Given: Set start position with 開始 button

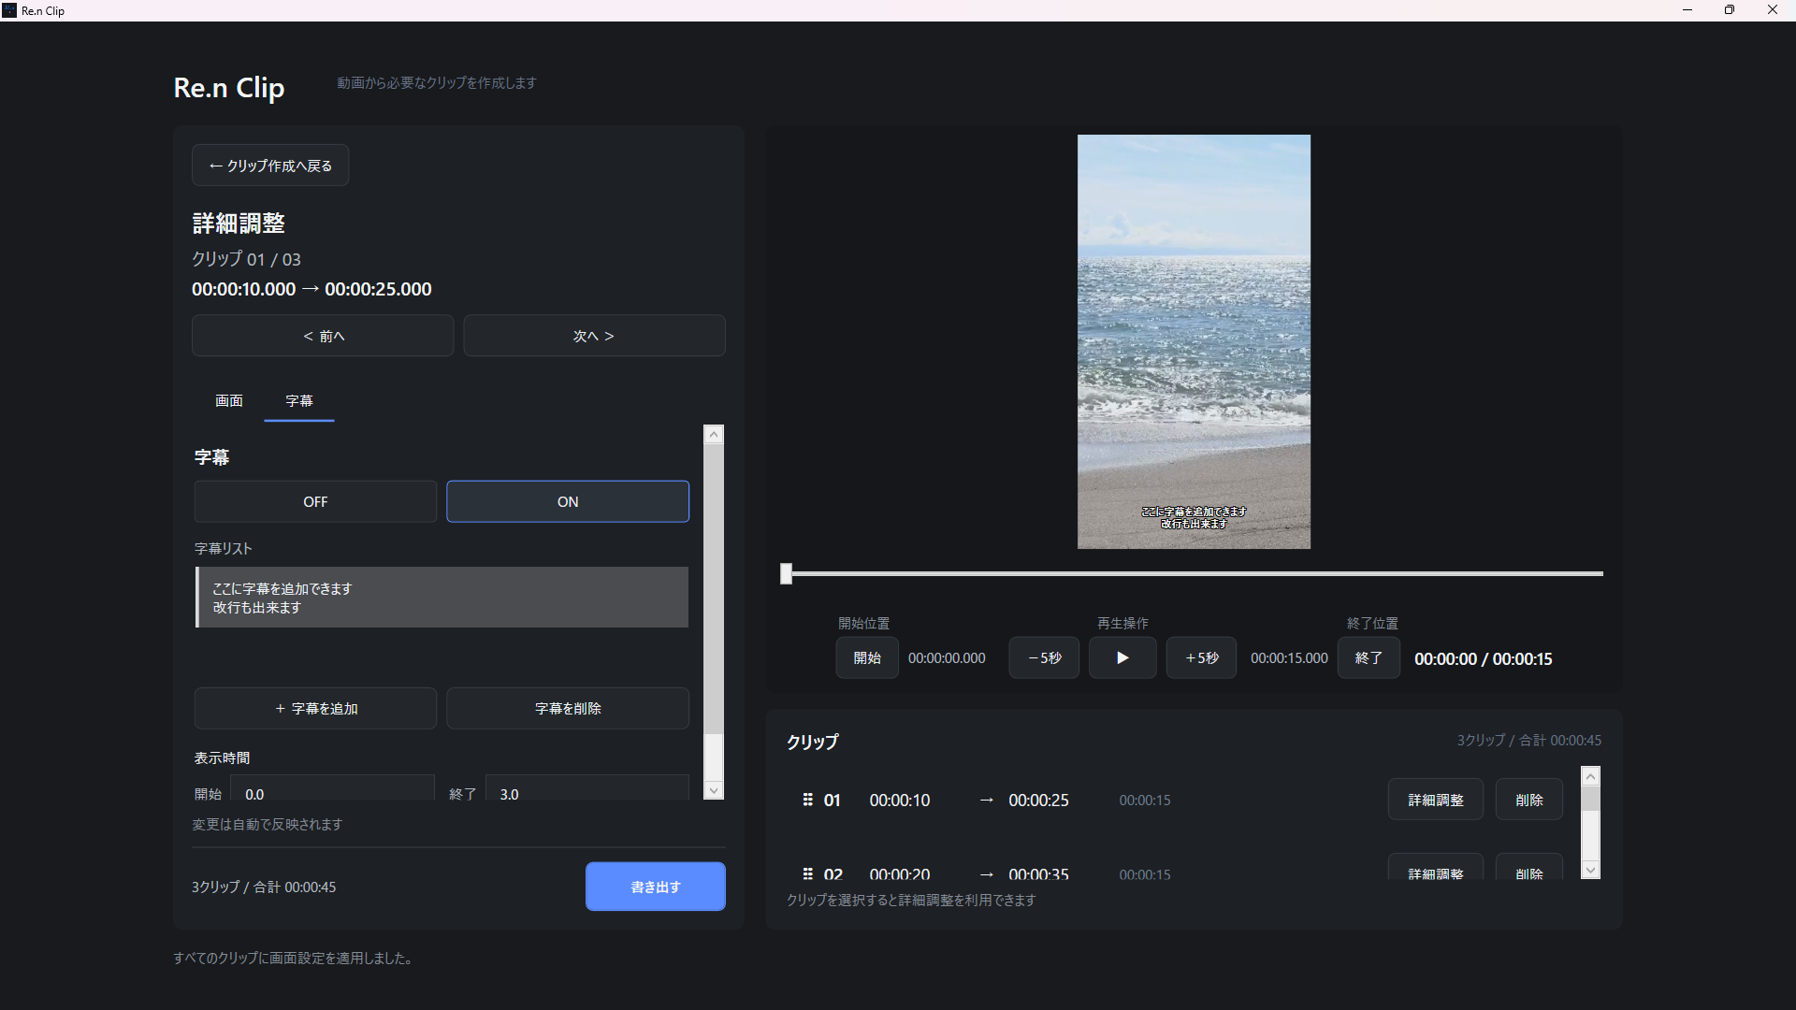Looking at the screenshot, I should (x=867, y=657).
